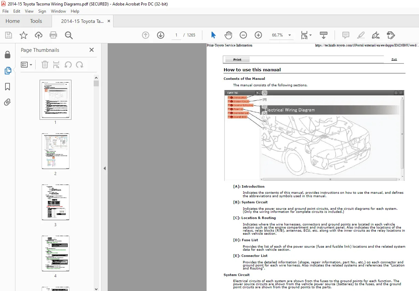This screenshot has width=419, height=291.
Task: Select the highlight text pen icon
Action: (x=361, y=35)
